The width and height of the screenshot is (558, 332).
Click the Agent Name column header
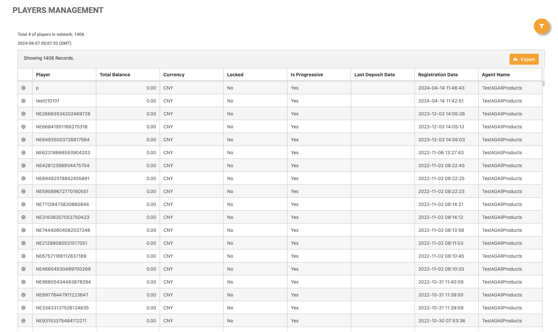(496, 75)
